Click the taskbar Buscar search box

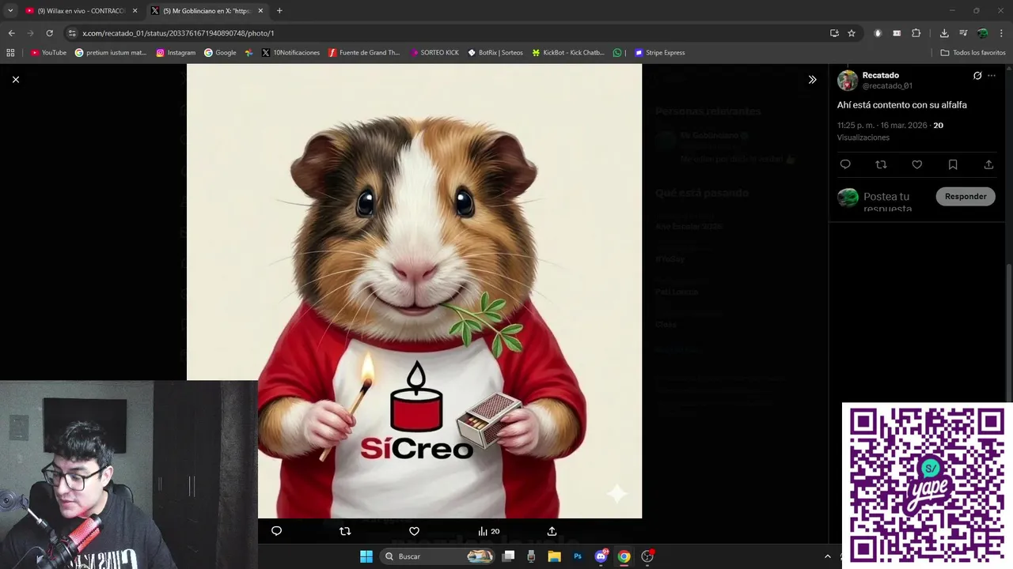(438, 556)
